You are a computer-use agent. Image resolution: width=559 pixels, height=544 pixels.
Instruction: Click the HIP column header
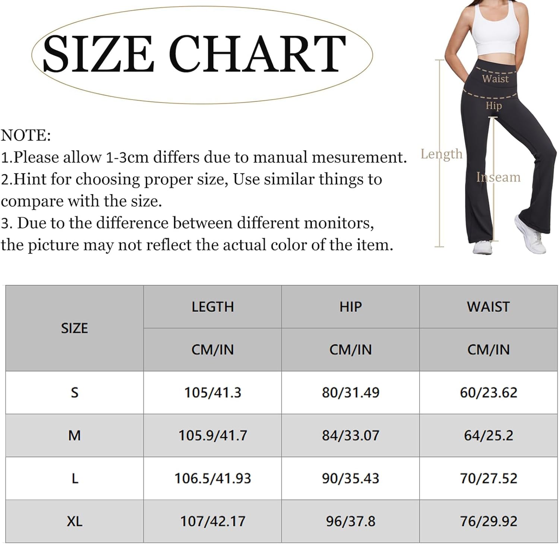click(350, 307)
